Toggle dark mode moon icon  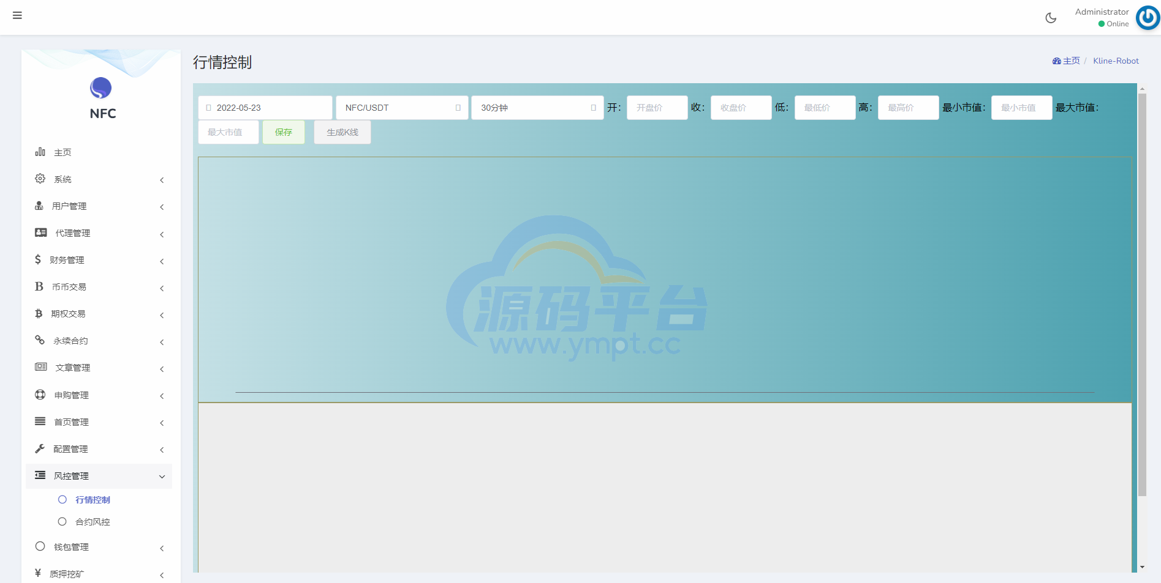click(x=1051, y=18)
